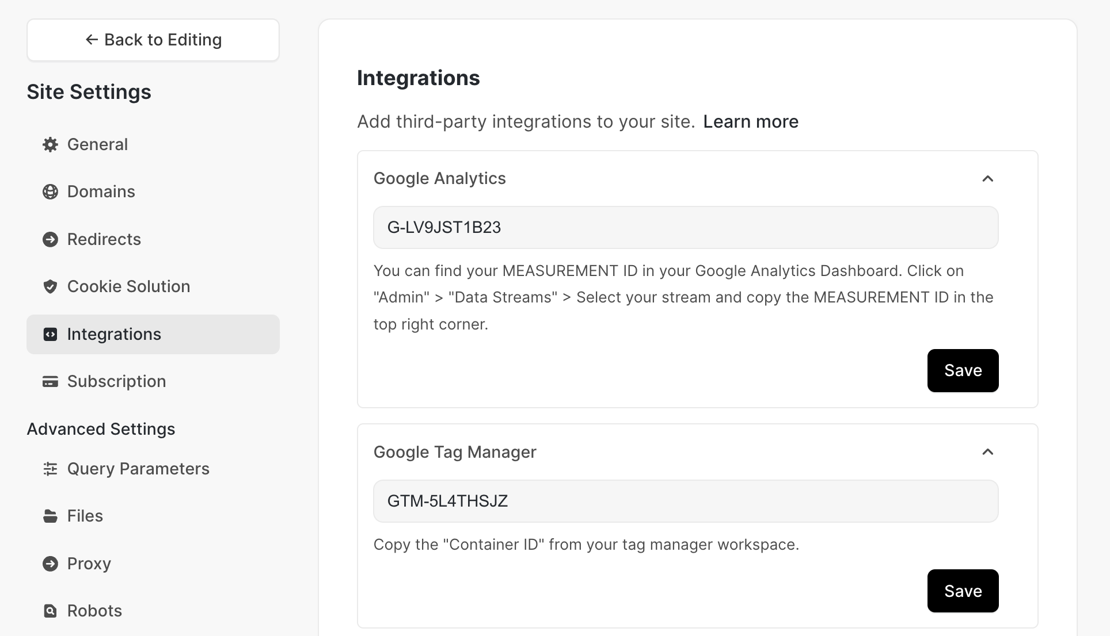
Task: Collapse the Google Analytics section
Action: [987, 179]
